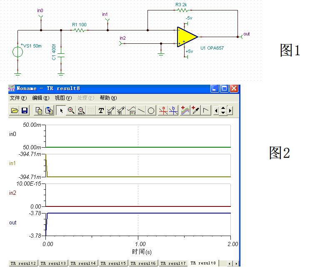
Task: Click the flag-shaped toolbar icon
Action: (x=206, y=111)
